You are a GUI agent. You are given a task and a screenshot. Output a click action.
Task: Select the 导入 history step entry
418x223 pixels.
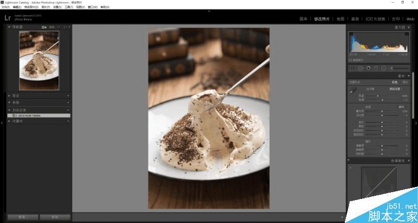click(39, 115)
